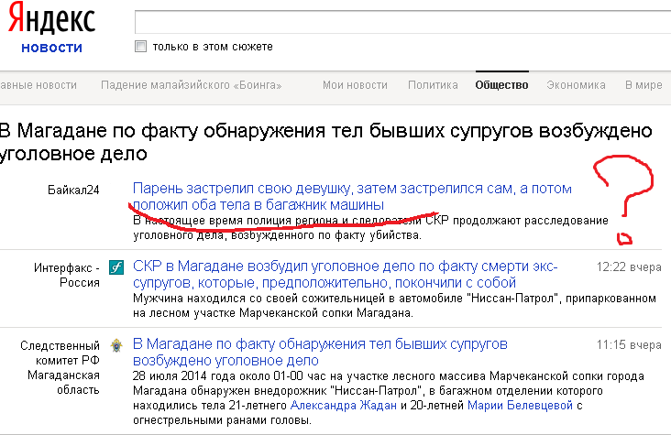The width and height of the screenshot is (671, 435).
Task: Switch to the 'Экономика' tab
Action: click(576, 85)
